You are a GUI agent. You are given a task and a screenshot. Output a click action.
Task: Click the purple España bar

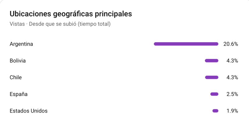coord(214,94)
